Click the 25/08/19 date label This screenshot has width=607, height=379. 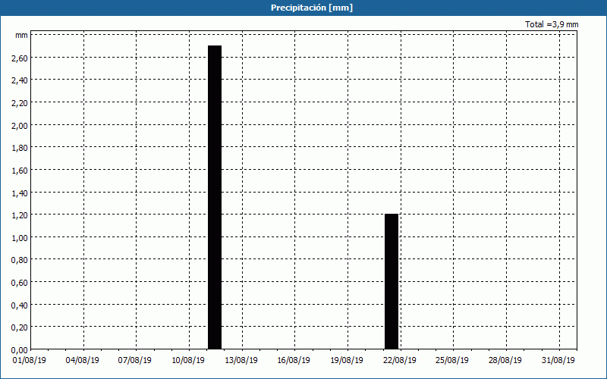452,360
